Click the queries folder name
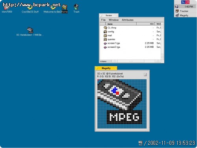Viewport: 197px width, 148px height. pos(111,39)
